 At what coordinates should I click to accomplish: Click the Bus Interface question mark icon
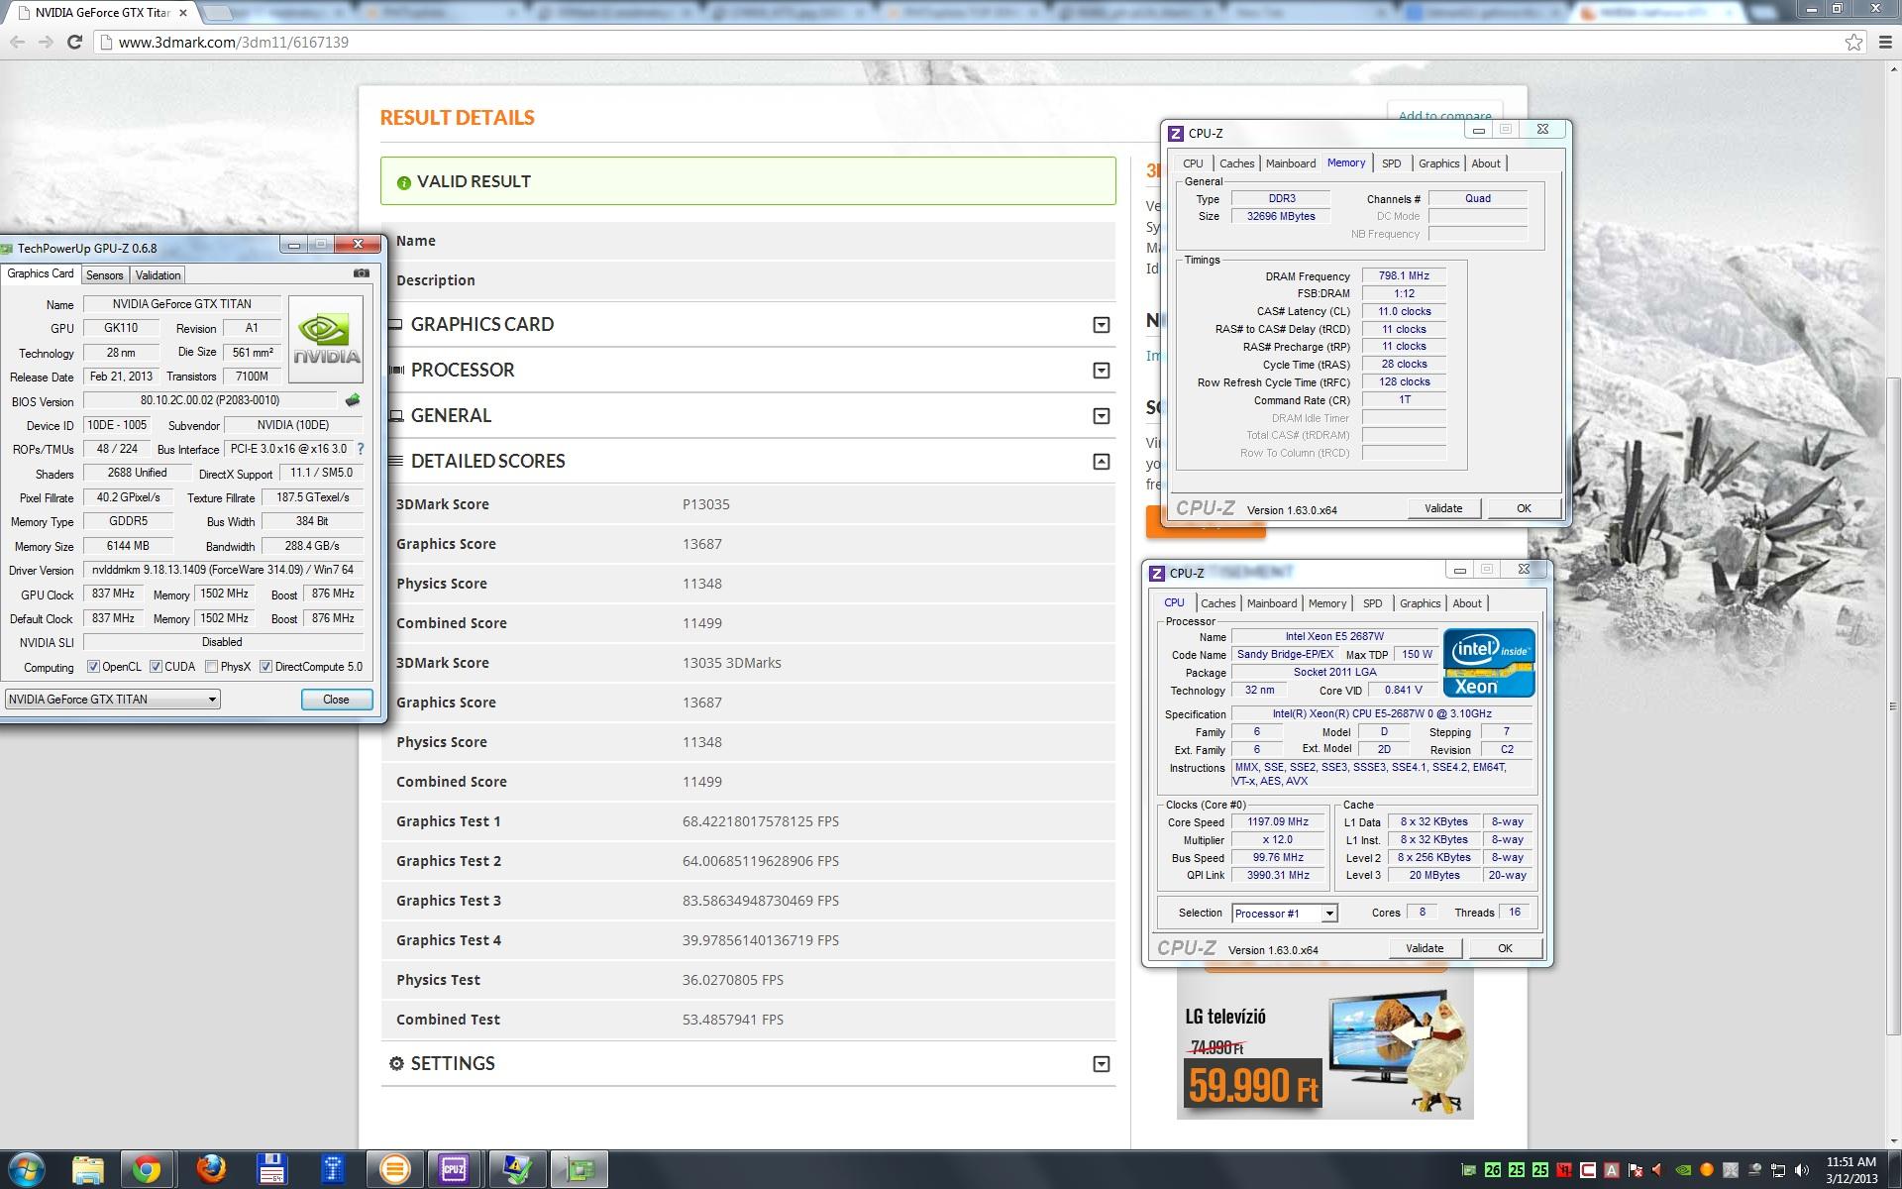361,449
